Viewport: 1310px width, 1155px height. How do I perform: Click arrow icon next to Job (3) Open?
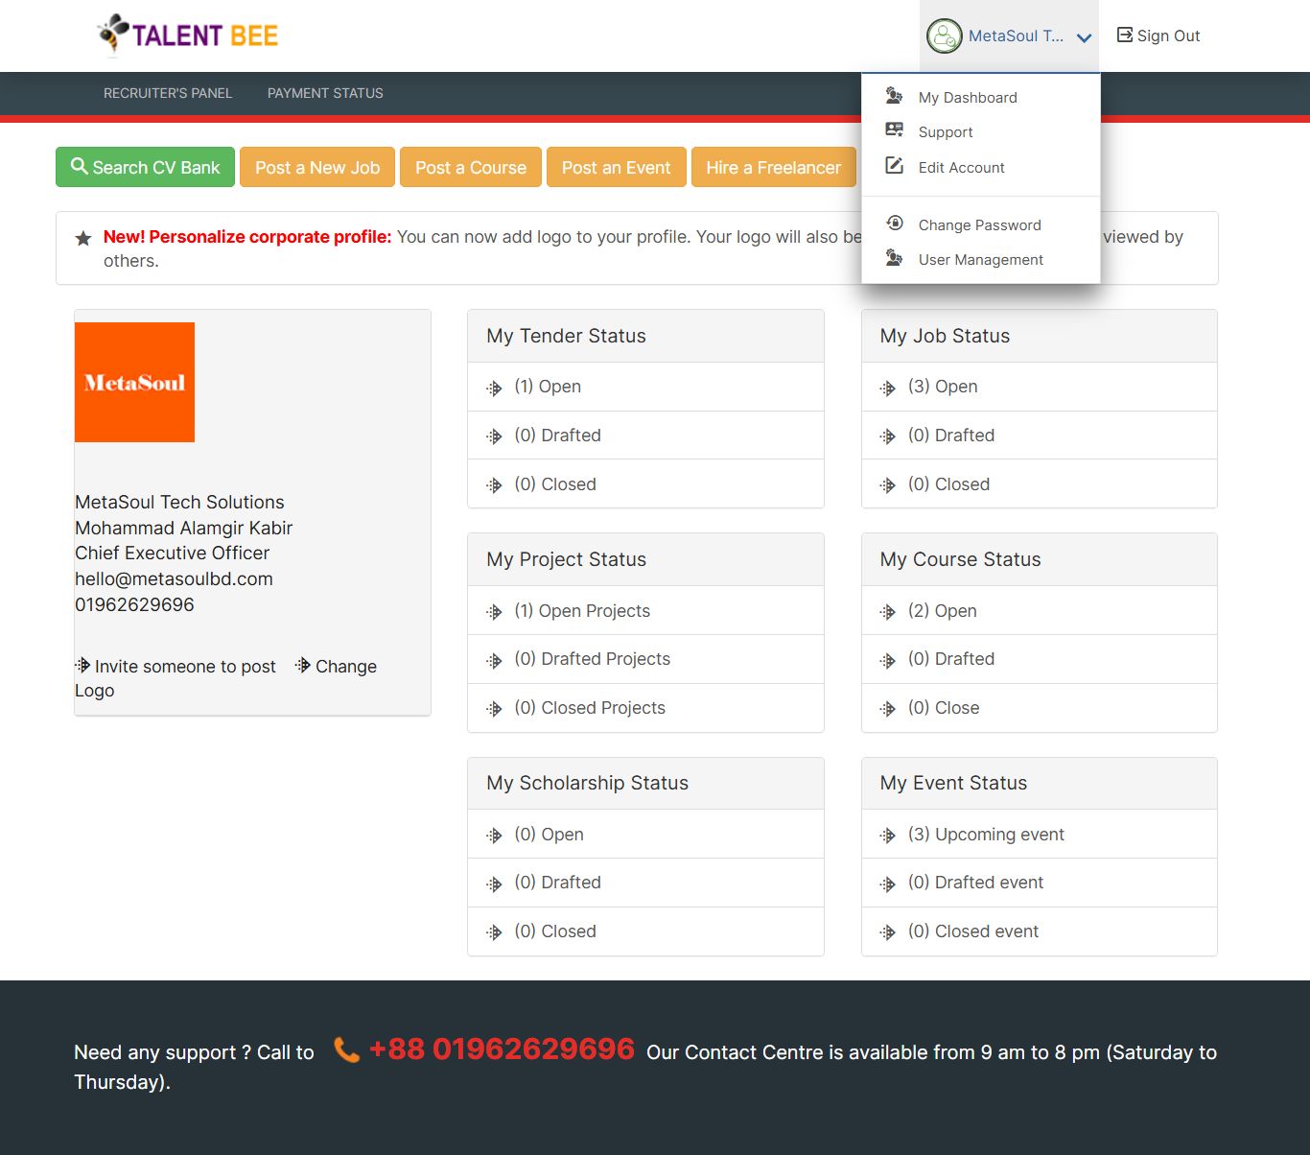click(x=888, y=388)
